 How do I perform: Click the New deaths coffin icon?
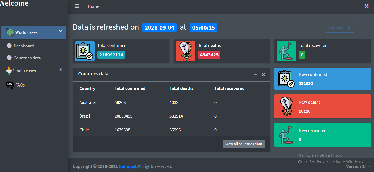coord(286,106)
